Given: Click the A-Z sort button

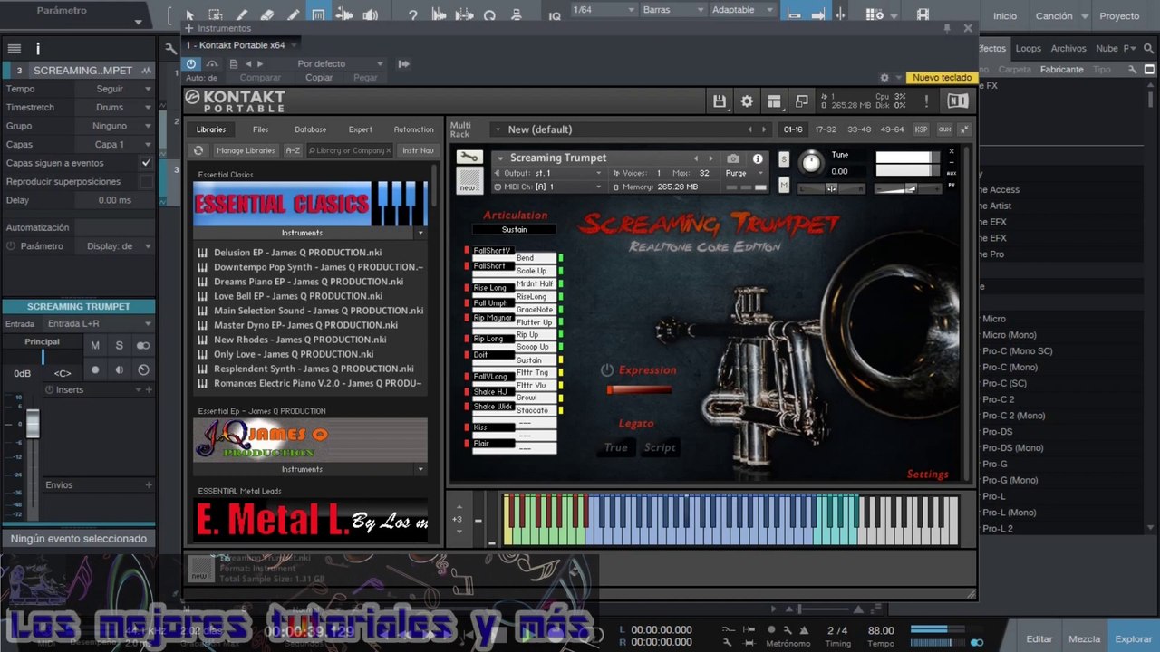Looking at the screenshot, I should pyautogui.click(x=293, y=150).
